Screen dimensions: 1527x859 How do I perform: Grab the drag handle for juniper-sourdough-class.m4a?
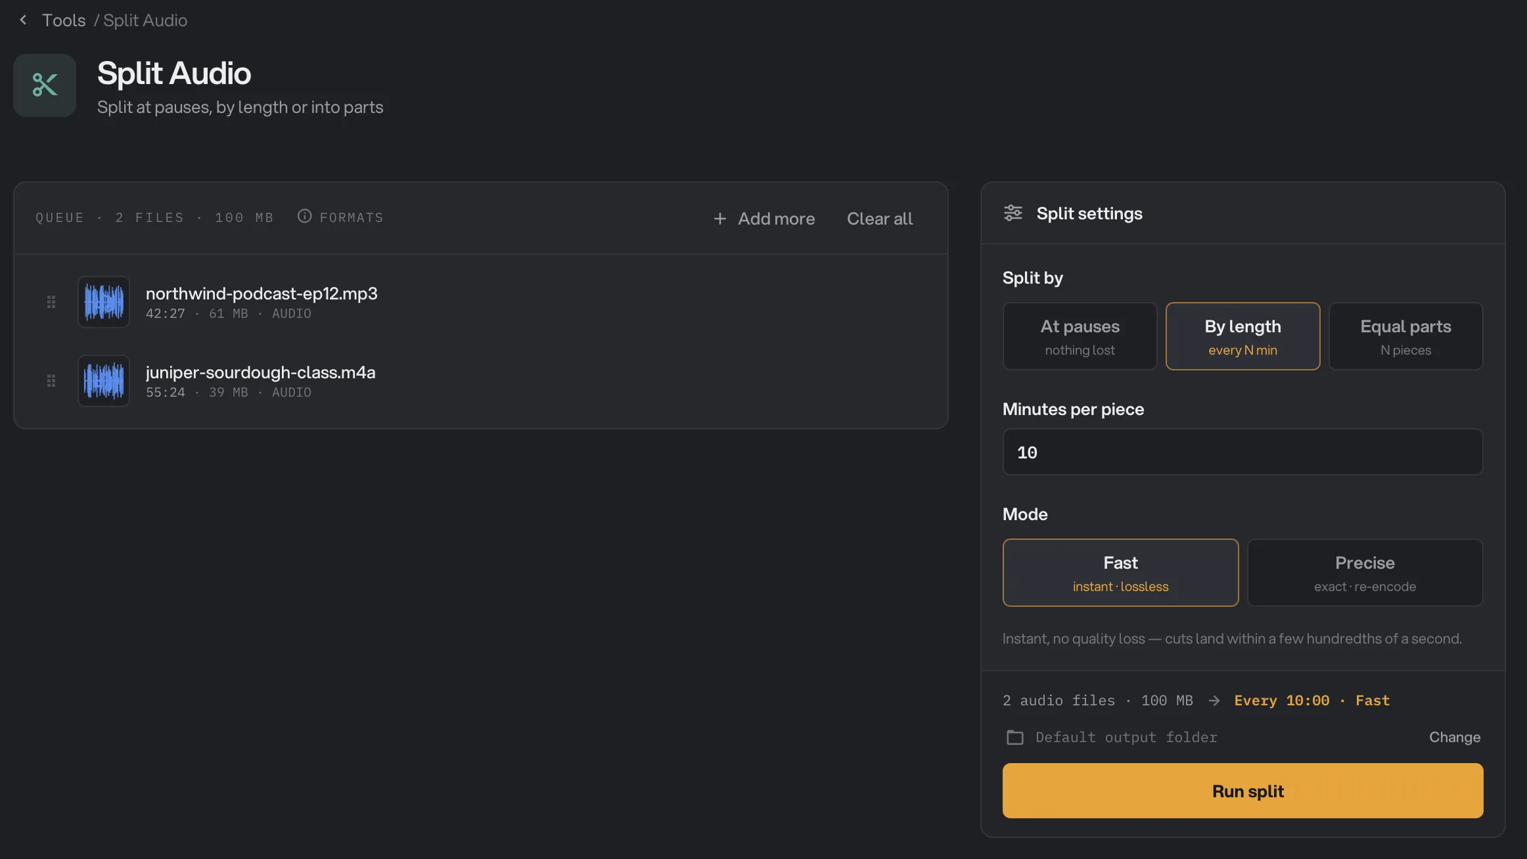[51, 381]
